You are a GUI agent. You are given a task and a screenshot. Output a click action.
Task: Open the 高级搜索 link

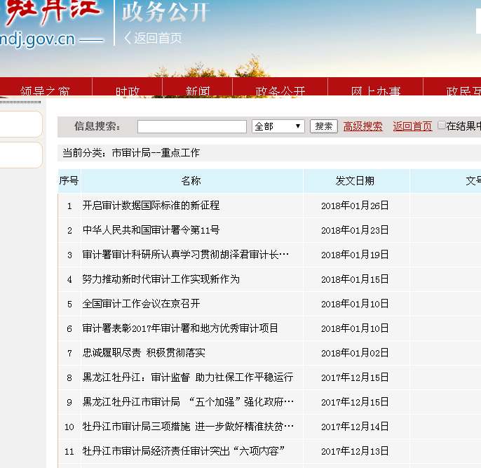363,126
